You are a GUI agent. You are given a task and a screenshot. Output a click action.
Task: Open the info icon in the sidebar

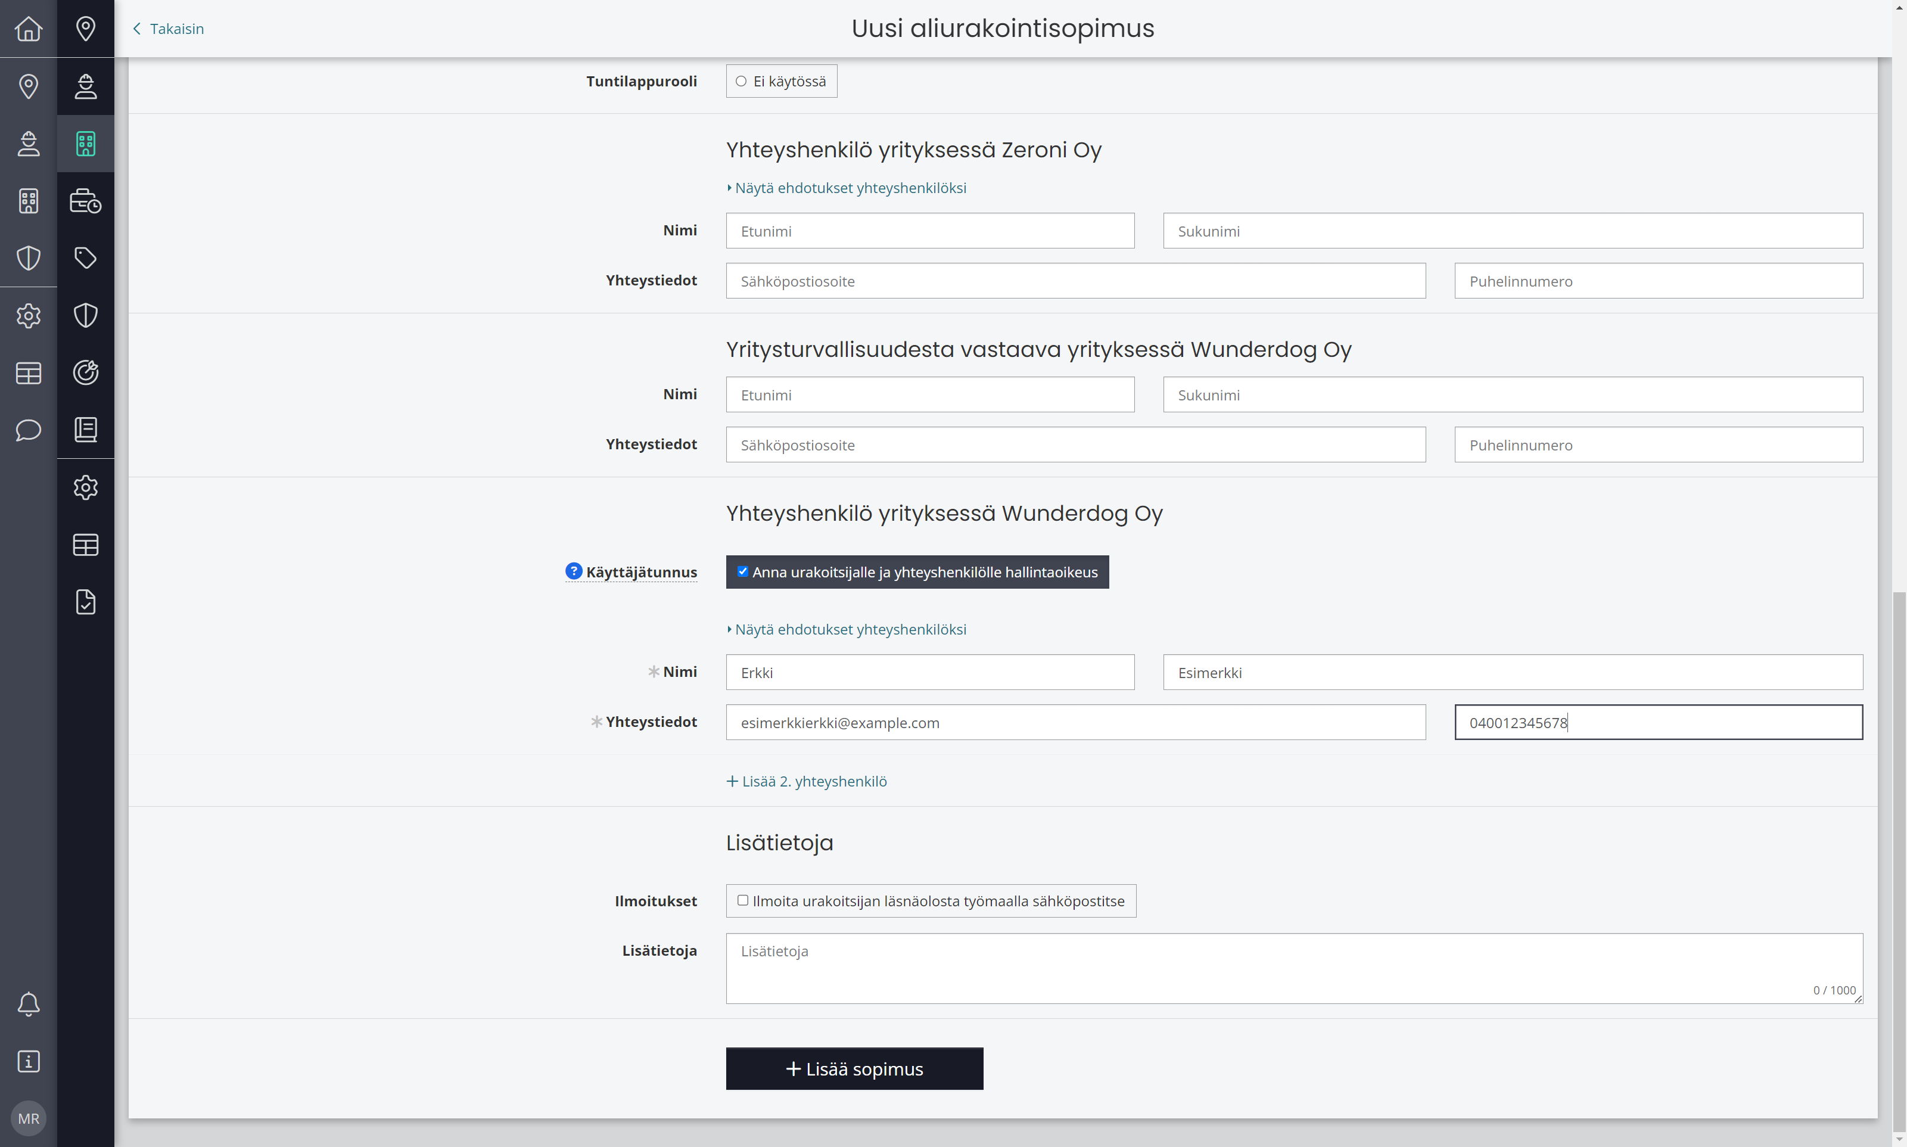click(29, 1061)
